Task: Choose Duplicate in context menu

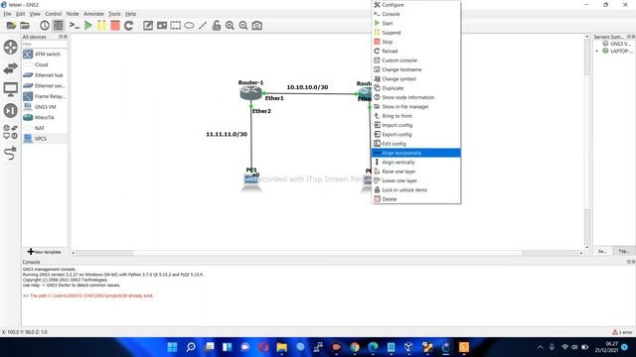Action: [416, 88]
